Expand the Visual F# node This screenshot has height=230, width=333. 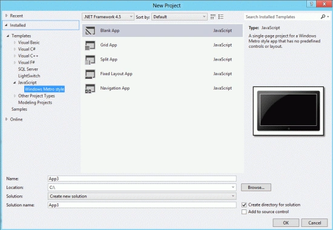(x=15, y=62)
